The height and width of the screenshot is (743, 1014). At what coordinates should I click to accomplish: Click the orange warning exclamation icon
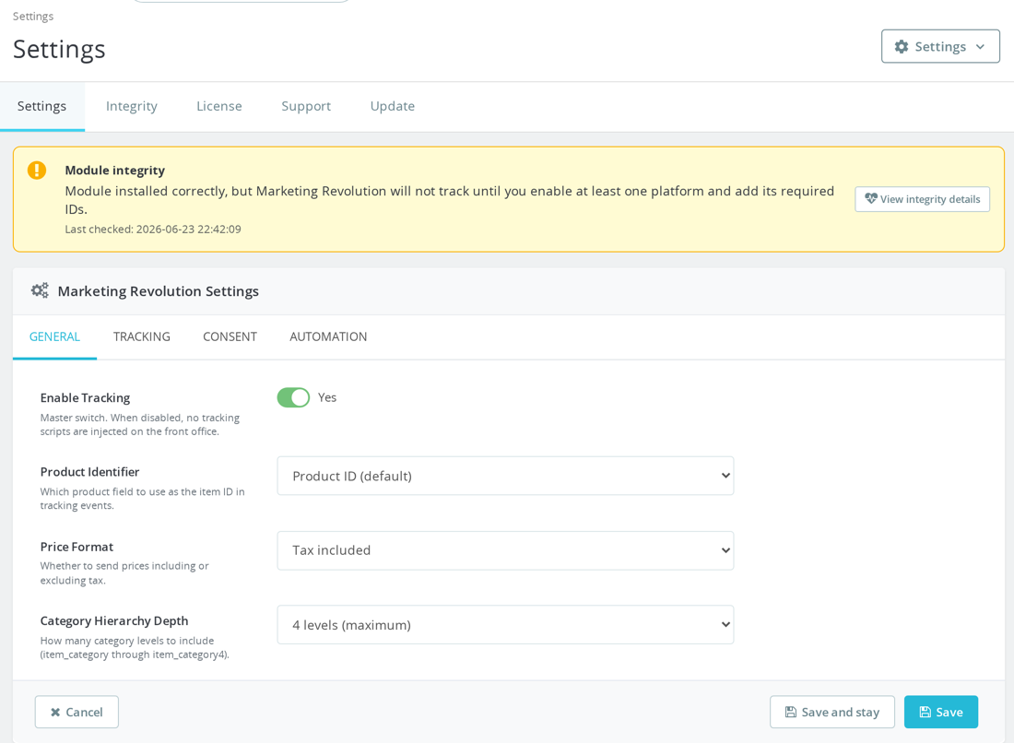tap(37, 170)
